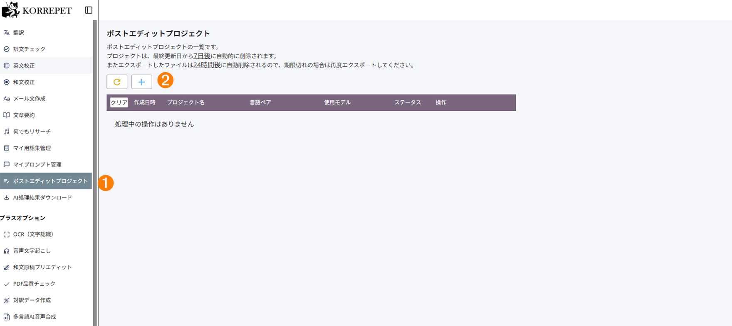Select 和文校正 in the sidebar
732x326 pixels.
click(46, 82)
